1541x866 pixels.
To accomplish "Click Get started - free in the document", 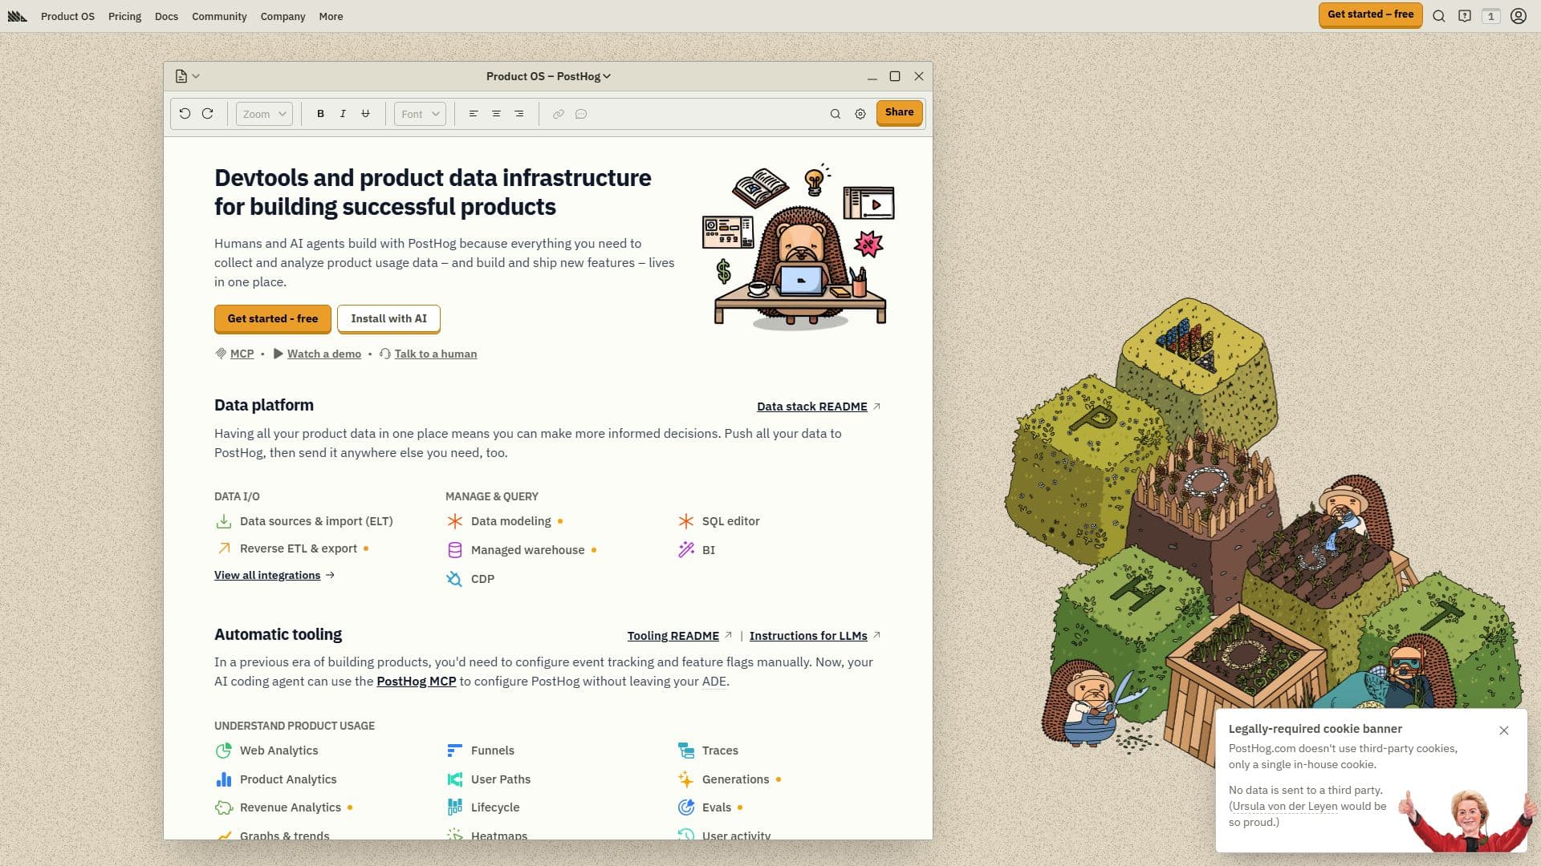I will [x=272, y=318].
